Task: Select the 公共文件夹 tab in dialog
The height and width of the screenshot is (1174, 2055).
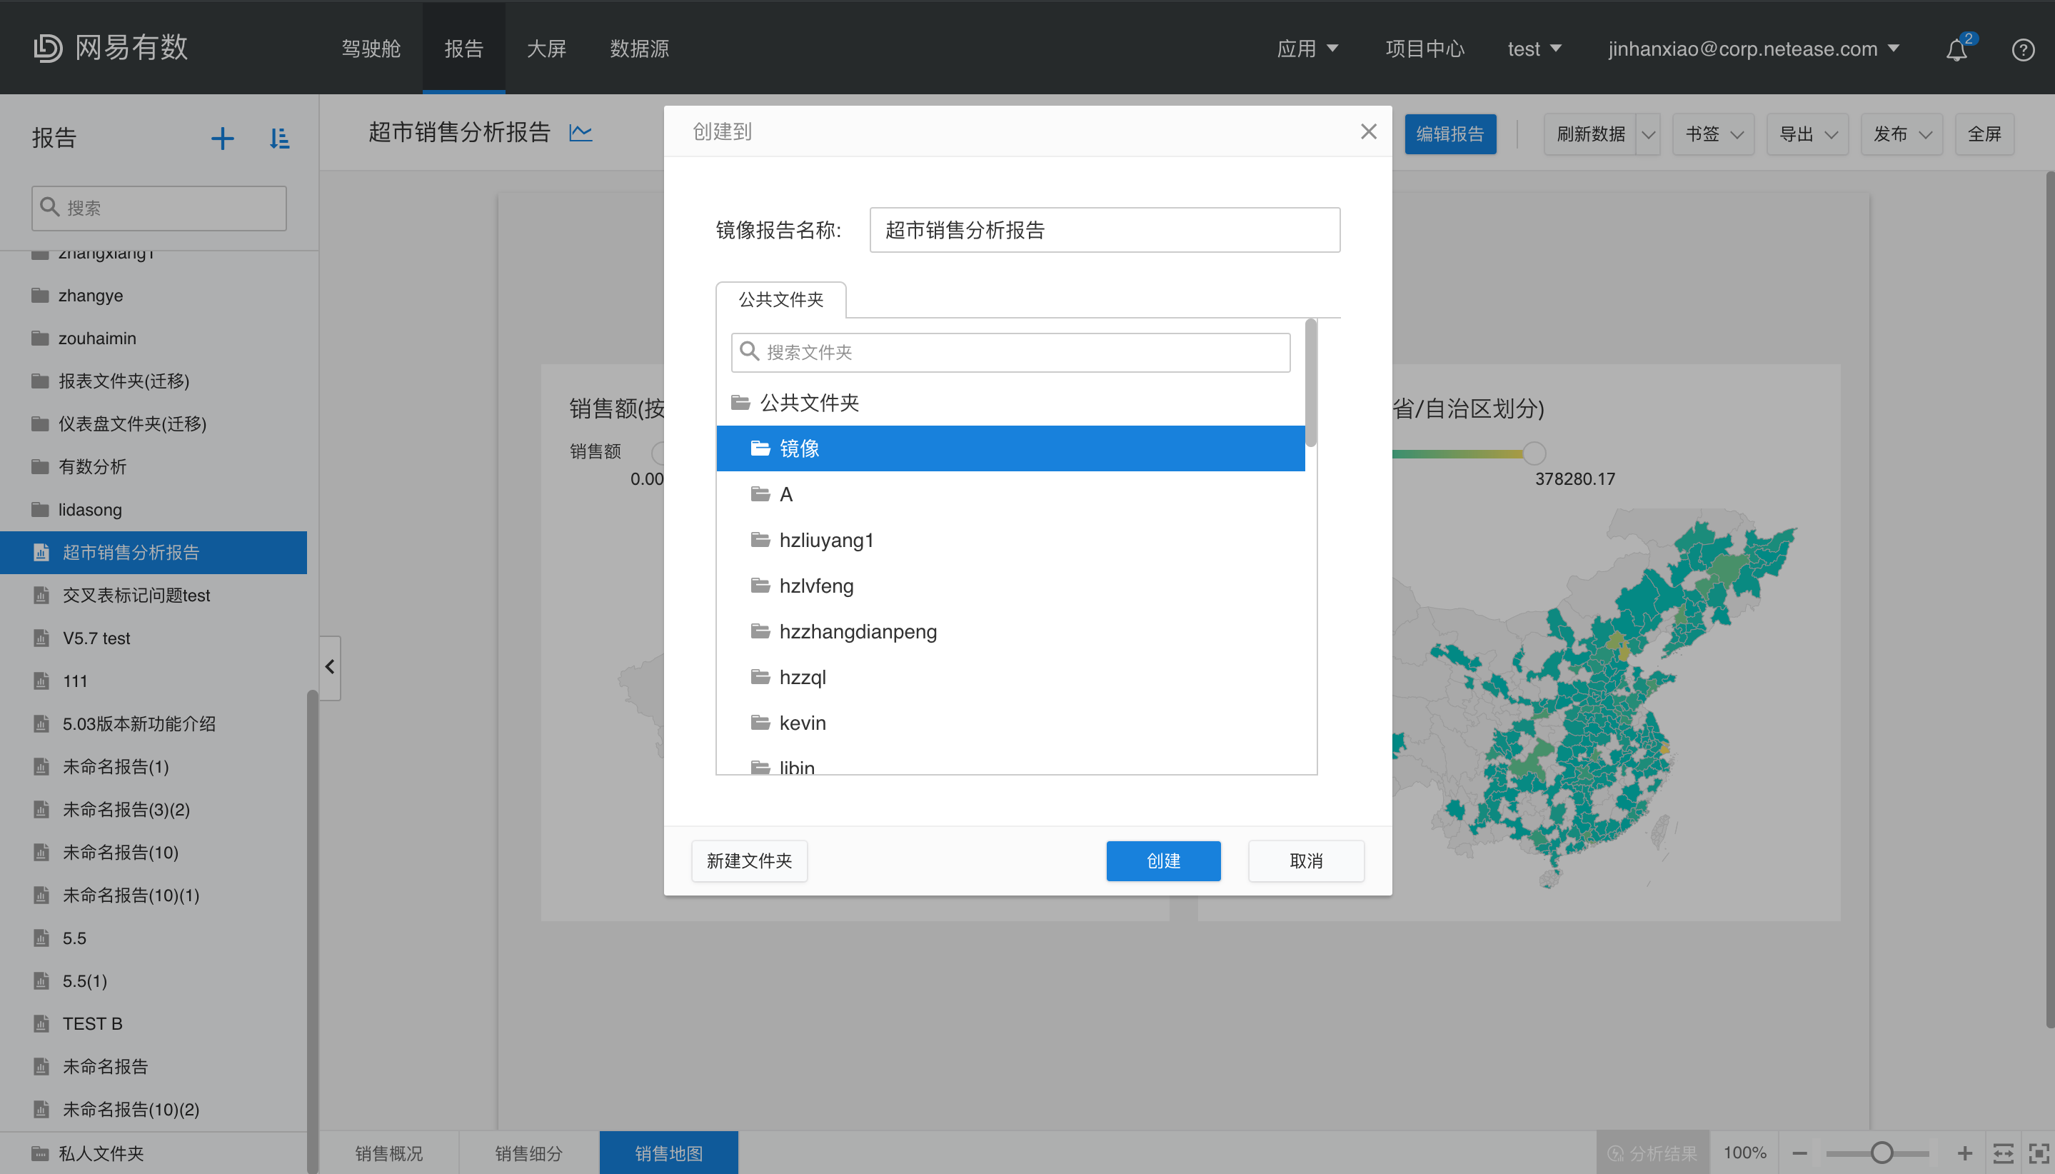Action: [x=780, y=300]
